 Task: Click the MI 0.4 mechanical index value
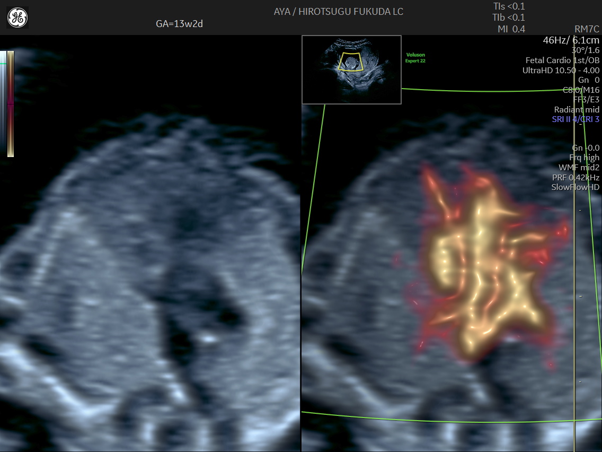(511, 29)
